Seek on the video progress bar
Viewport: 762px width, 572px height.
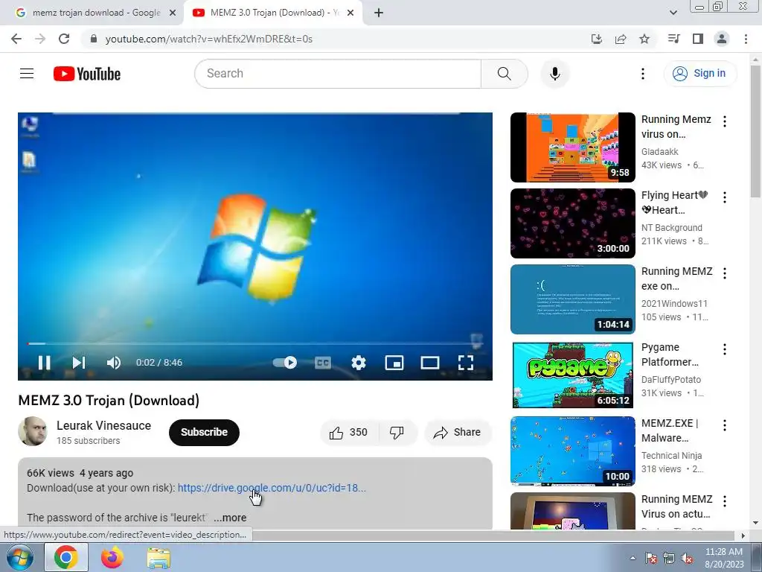pyautogui.click(x=255, y=343)
